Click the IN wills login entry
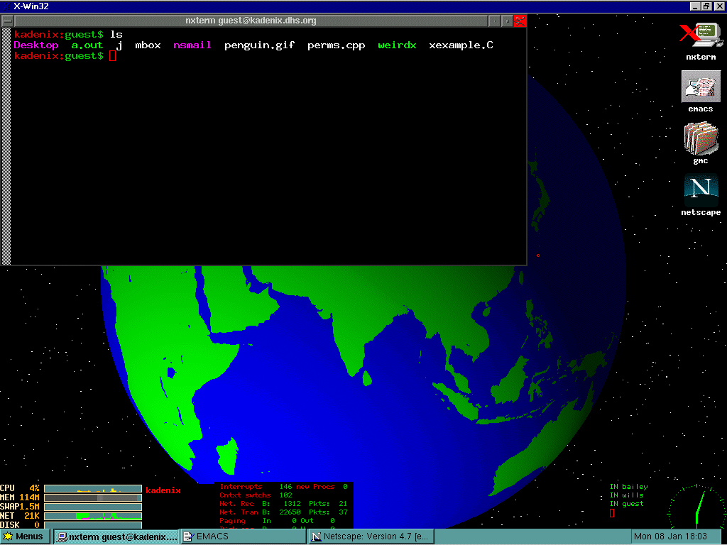The height and width of the screenshot is (545, 727). point(626,495)
